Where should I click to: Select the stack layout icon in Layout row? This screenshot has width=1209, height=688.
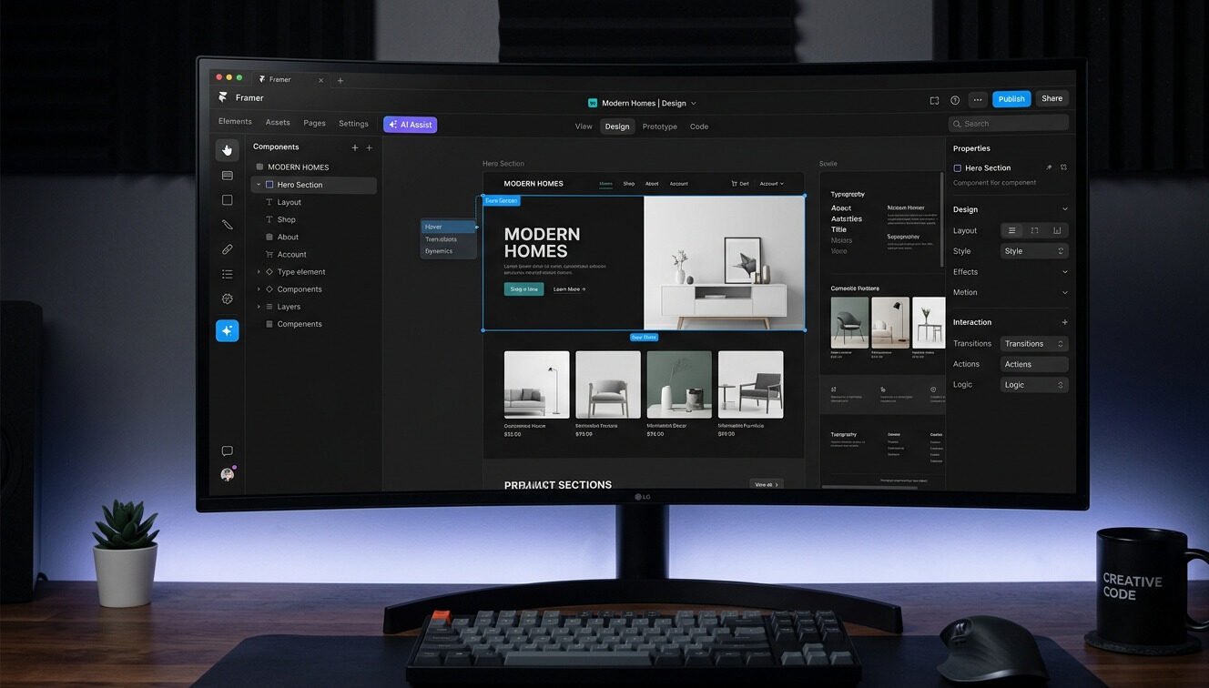pyautogui.click(x=1012, y=230)
